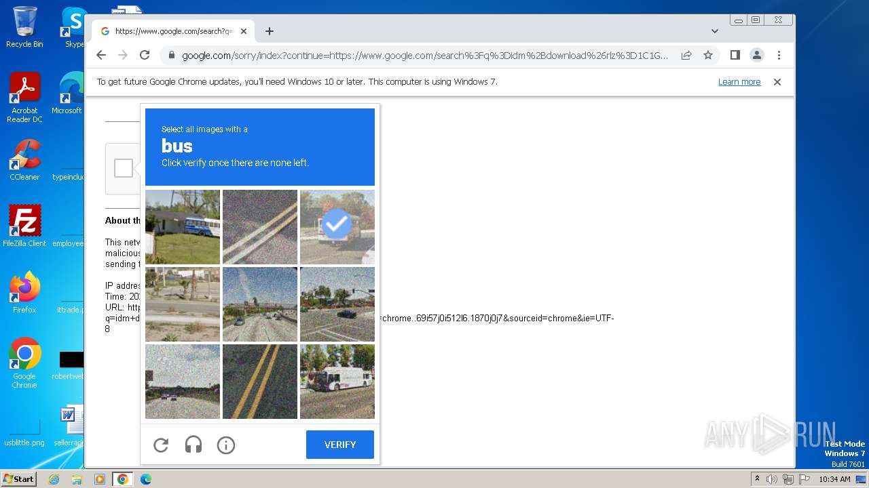The height and width of the screenshot is (488, 869).
Task: Select the tile with distant cars on the road
Action: [183, 382]
